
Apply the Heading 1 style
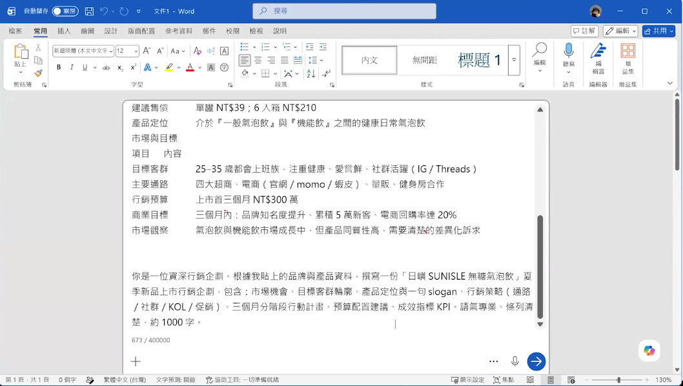tap(479, 59)
